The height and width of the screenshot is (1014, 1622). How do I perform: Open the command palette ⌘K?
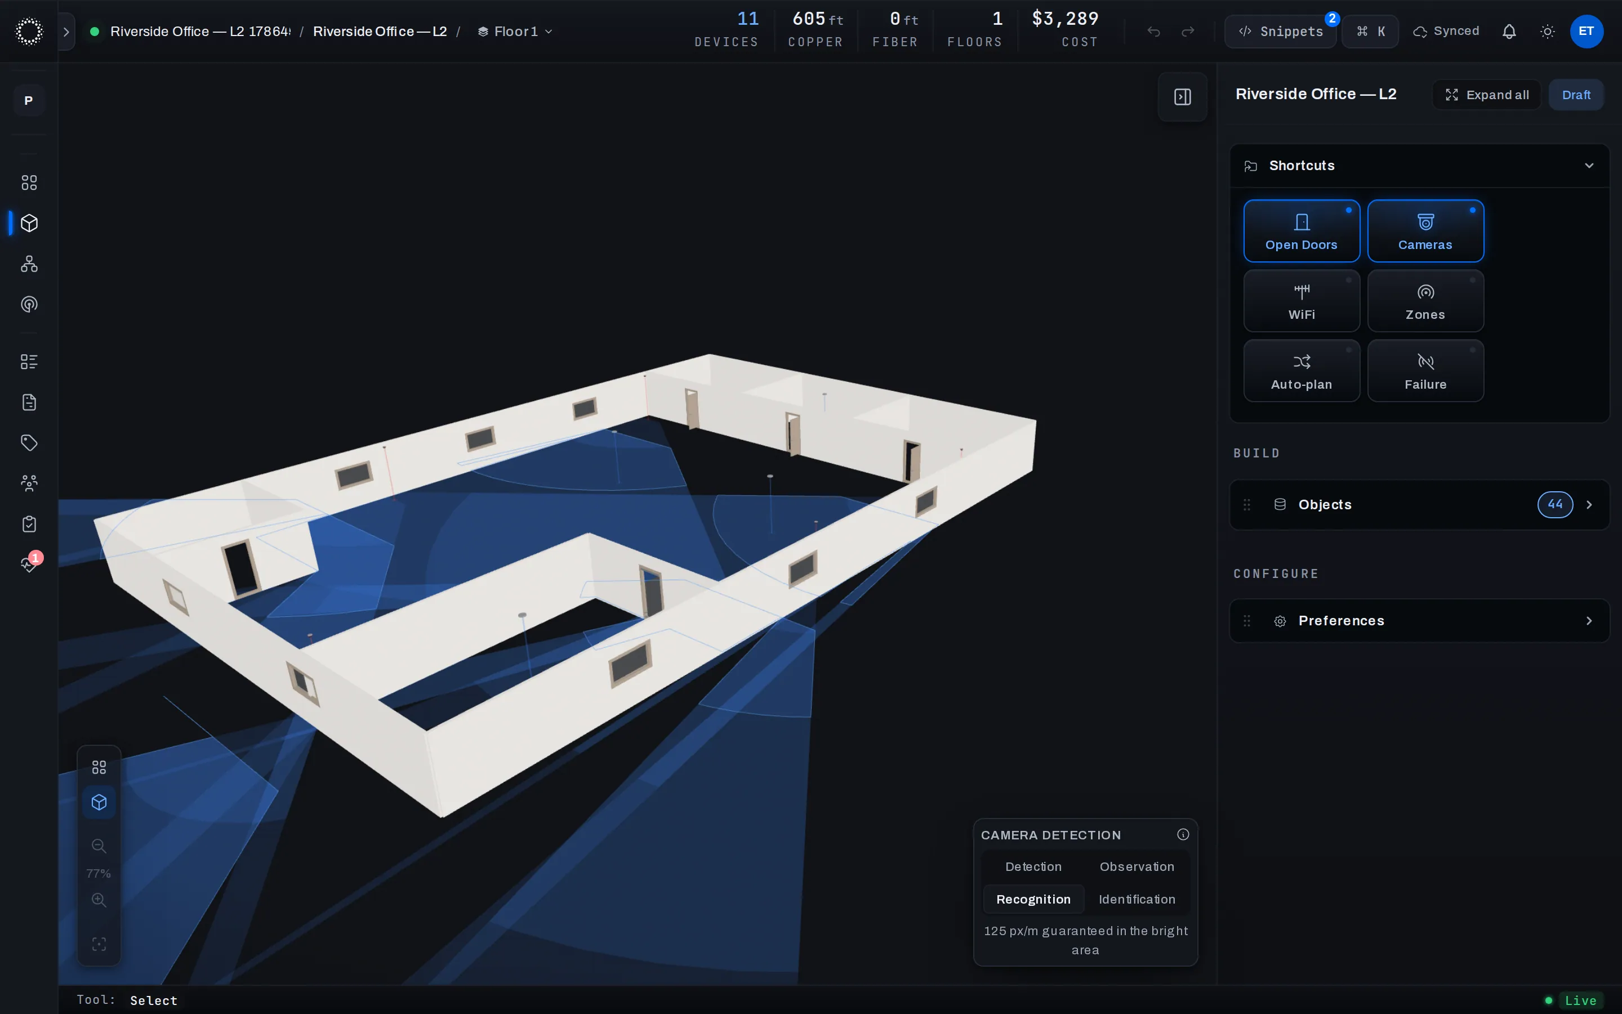click(1370, 32)
